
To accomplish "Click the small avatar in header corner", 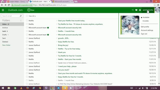I will click(x=157, y=10).
